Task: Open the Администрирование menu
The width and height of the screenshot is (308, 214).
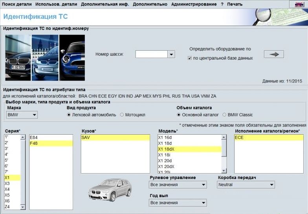Action: 194,4
